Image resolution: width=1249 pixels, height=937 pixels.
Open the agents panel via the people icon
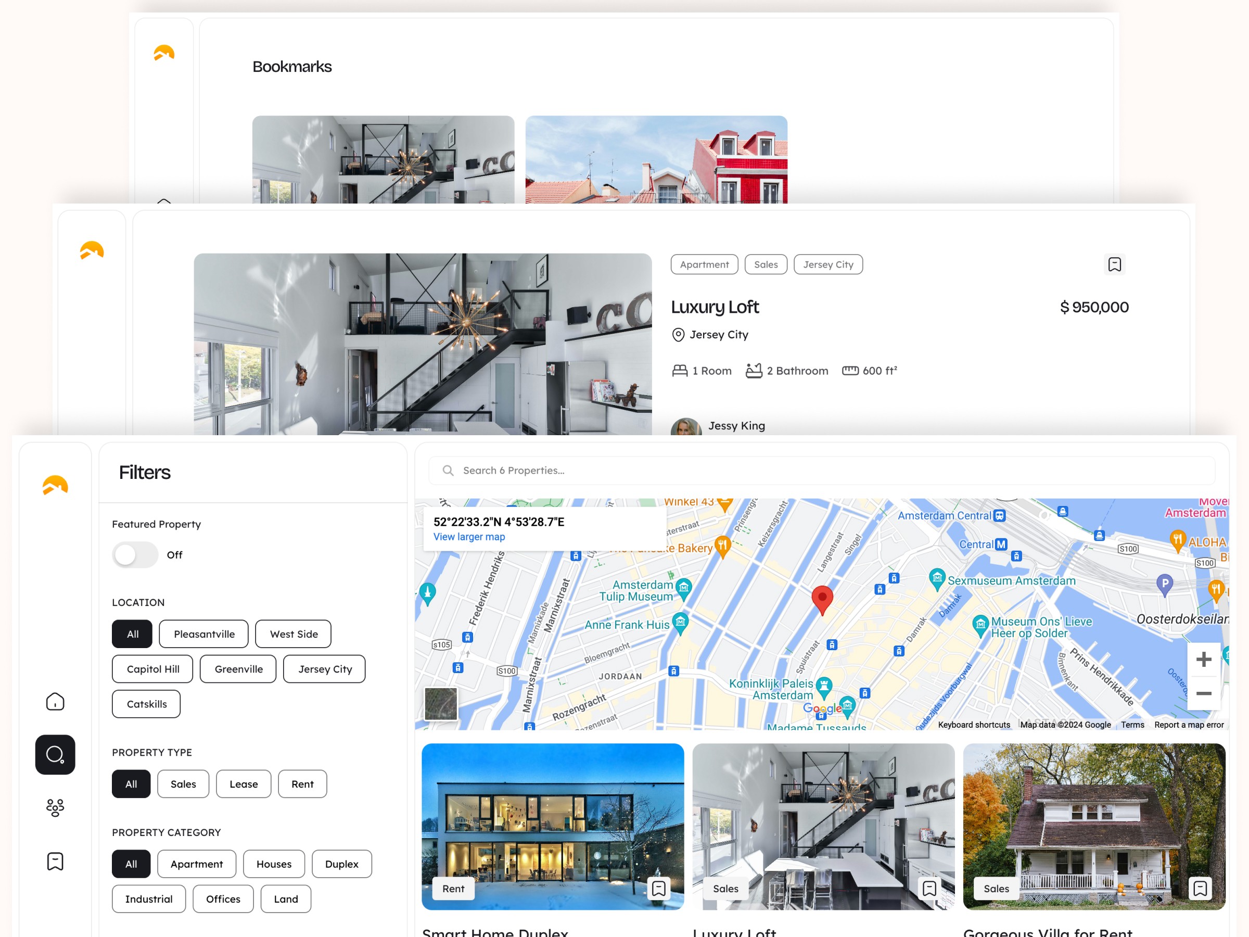coord(55,807)
